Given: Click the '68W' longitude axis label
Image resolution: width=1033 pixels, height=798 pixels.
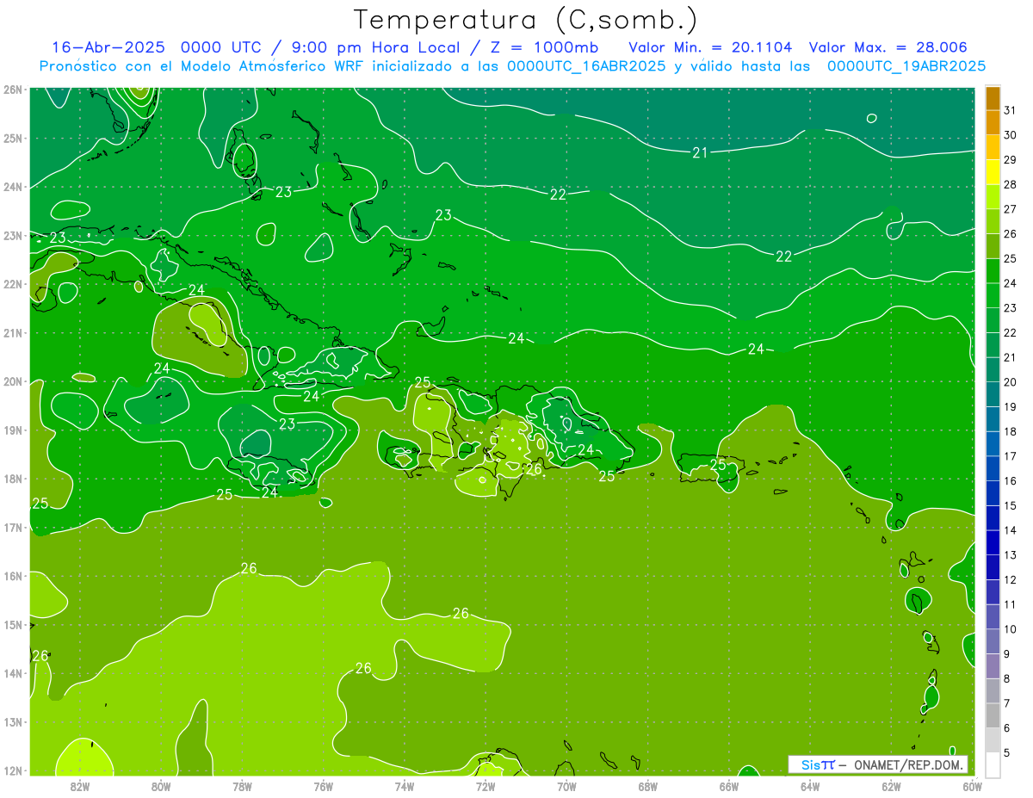Looking at the screenshot, I should [x=648, y=786].
